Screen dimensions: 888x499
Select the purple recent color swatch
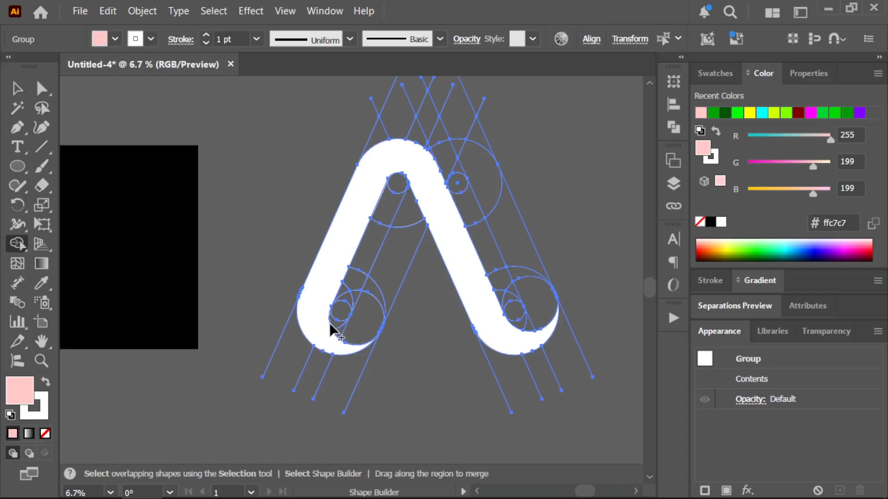[x=859, y=113]
